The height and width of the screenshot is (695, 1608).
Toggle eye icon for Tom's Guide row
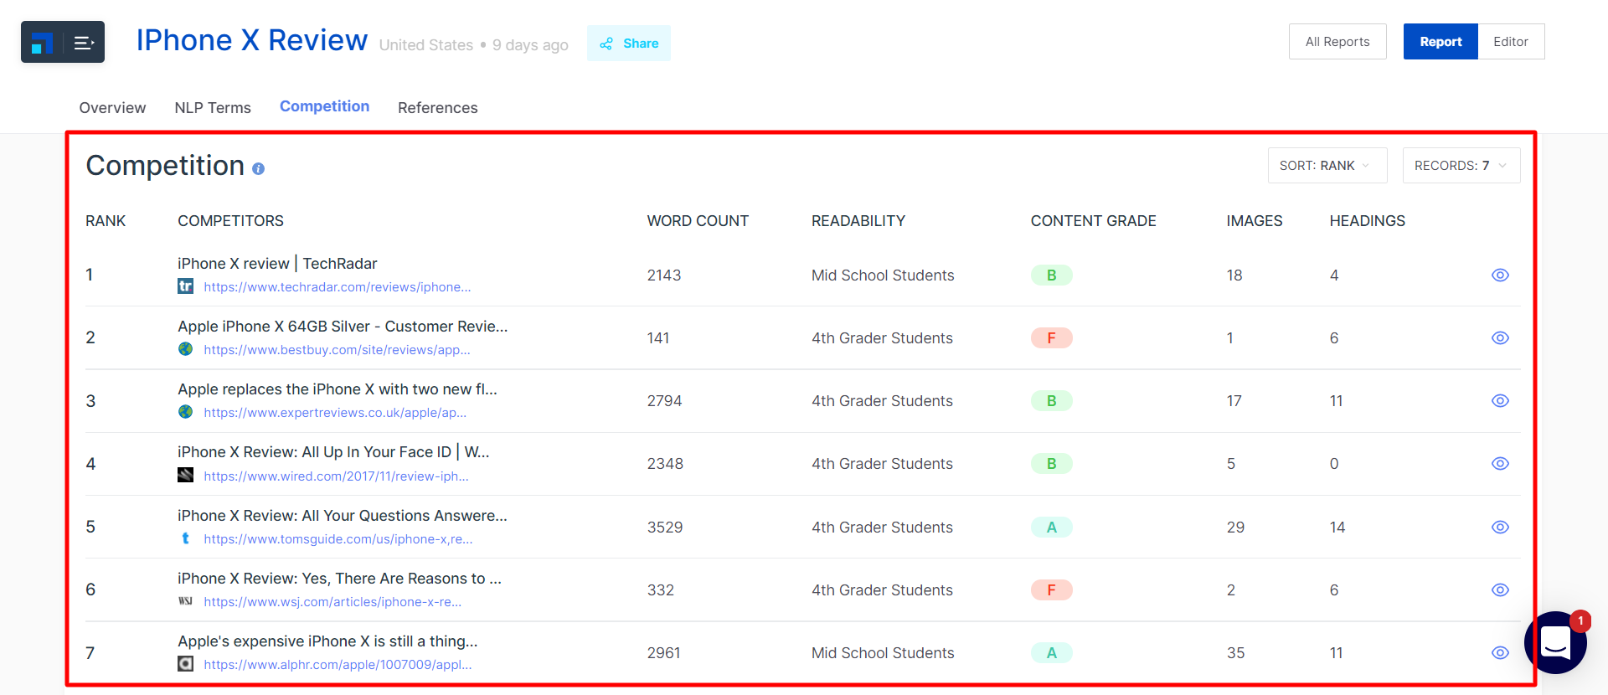1500,528
